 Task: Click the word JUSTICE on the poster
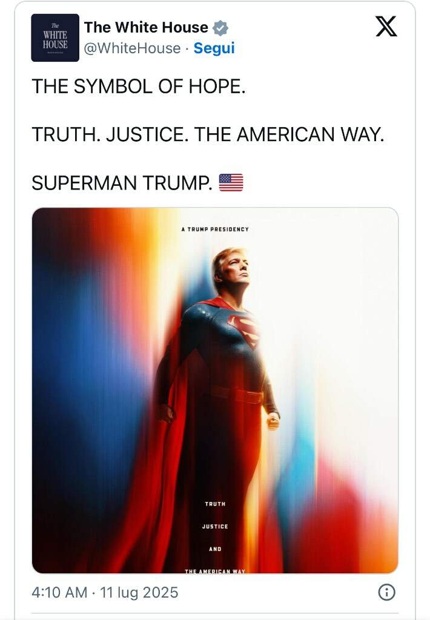[x=215, y=526]
